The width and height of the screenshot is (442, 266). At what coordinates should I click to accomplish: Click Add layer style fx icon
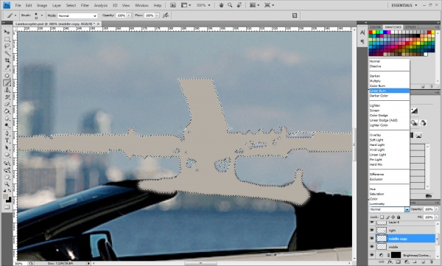tap(390, 262)
